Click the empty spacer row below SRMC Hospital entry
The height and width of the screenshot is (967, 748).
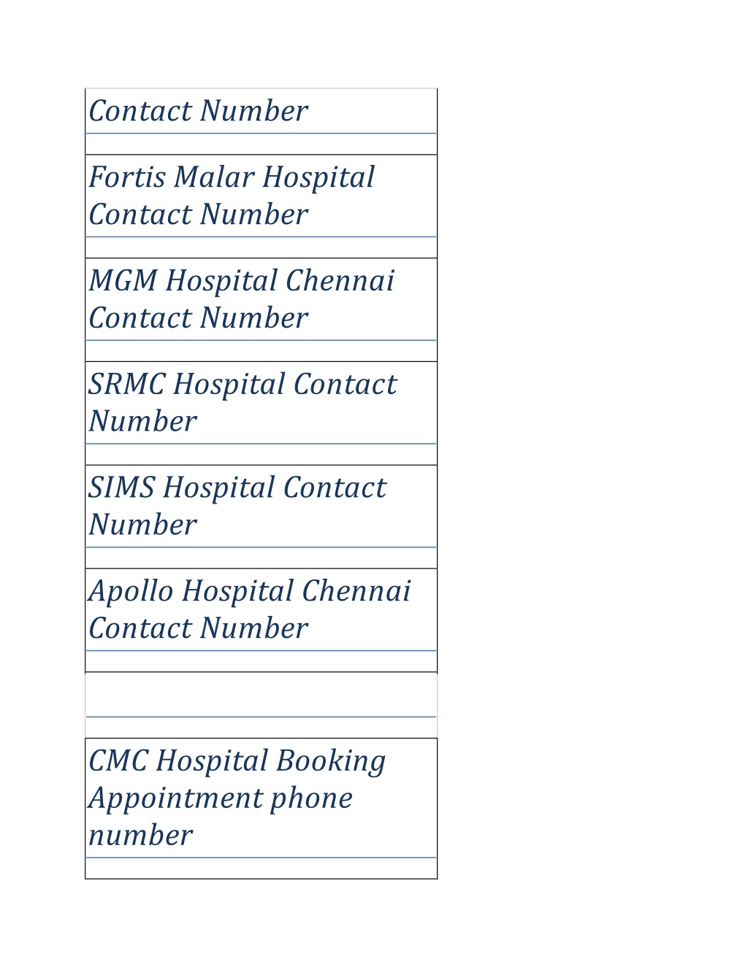[261, 455]
